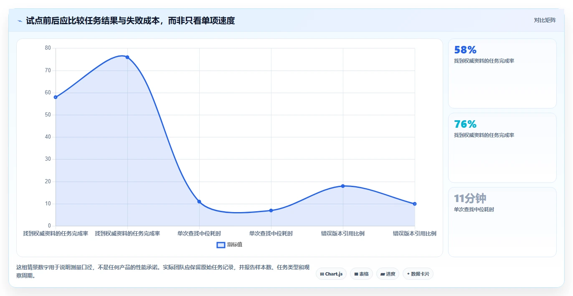Click the y-axis label 20

click(48, 182)
